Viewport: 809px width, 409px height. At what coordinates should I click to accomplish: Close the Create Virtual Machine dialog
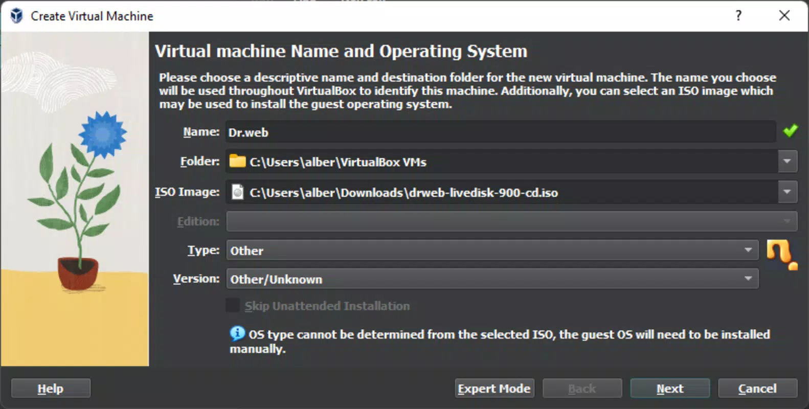point(784,16)
